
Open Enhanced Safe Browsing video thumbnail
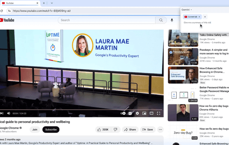coord(183,75)
